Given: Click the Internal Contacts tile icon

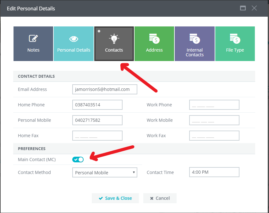Looking at the screenshot, I should (195, 39).
